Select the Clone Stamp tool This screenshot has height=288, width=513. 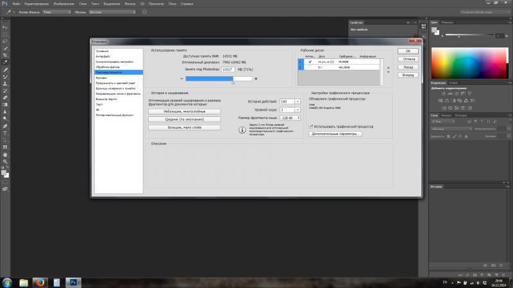(x=5, y=84)
